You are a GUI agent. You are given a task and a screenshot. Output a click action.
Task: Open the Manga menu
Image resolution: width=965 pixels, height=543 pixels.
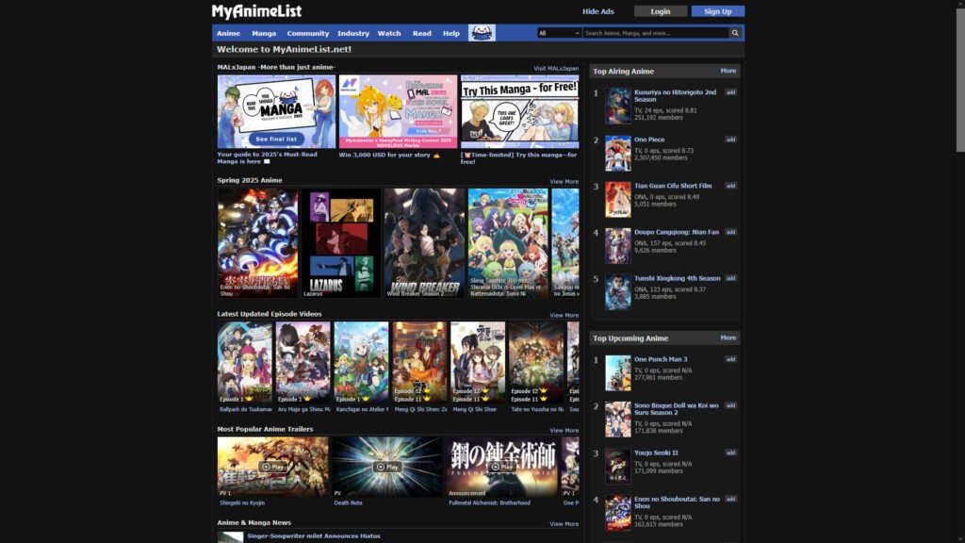[x=264, y=33]
